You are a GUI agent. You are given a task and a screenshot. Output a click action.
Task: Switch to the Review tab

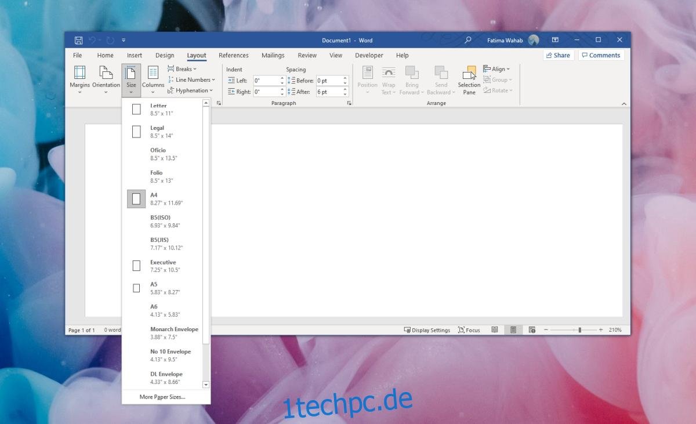point(307,56)
